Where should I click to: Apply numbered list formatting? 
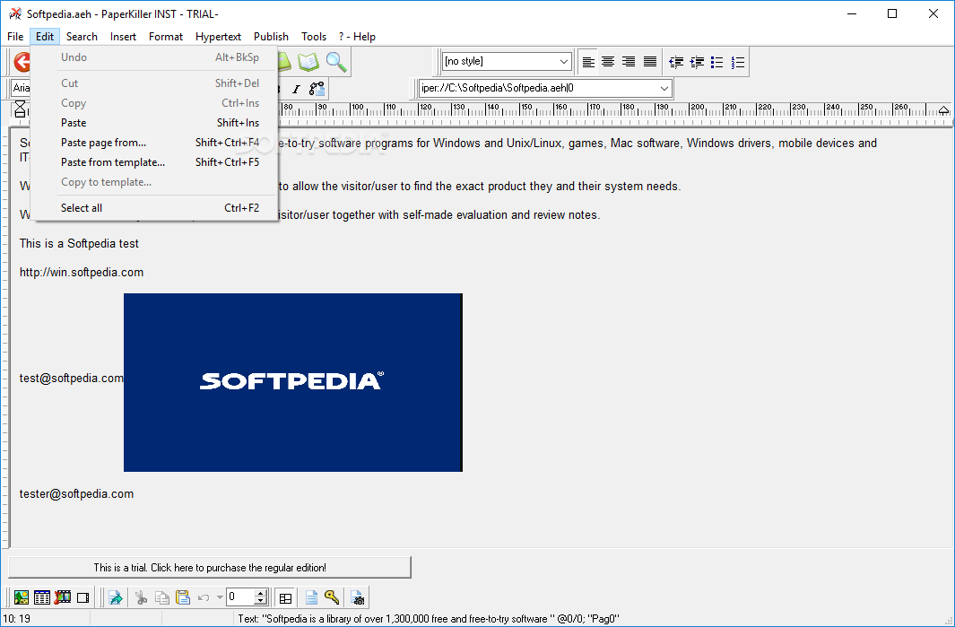[738, 62]
